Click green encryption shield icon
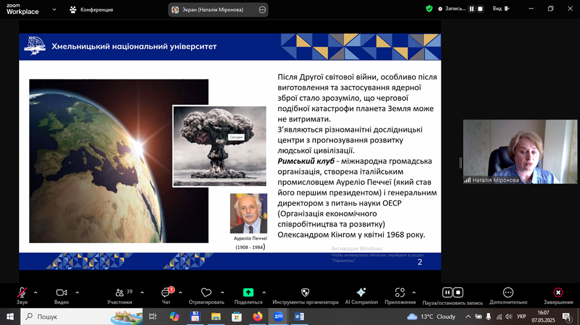The image size is (580, 325). pos(429,9)
